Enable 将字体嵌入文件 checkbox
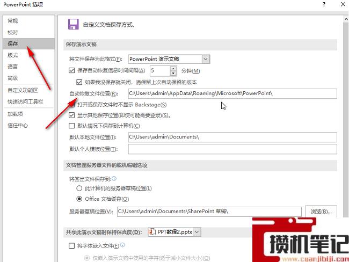This screenshot has height=262, width=349. 71,246
